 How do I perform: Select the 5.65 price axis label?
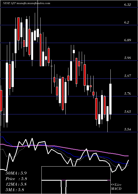point(128,112)
